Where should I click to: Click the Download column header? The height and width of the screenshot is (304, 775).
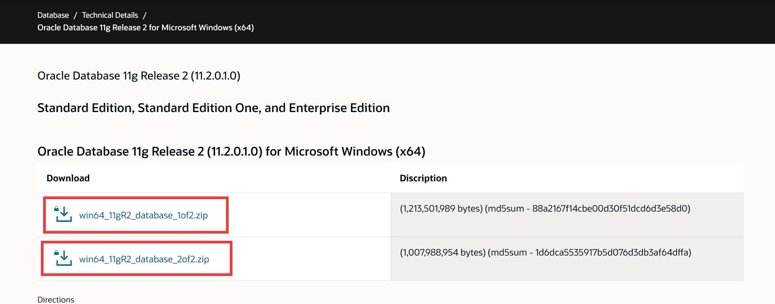pos(68,178)
